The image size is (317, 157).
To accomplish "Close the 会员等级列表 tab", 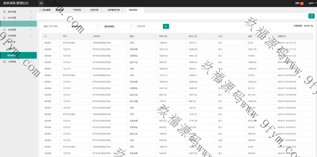I will 123,10.
